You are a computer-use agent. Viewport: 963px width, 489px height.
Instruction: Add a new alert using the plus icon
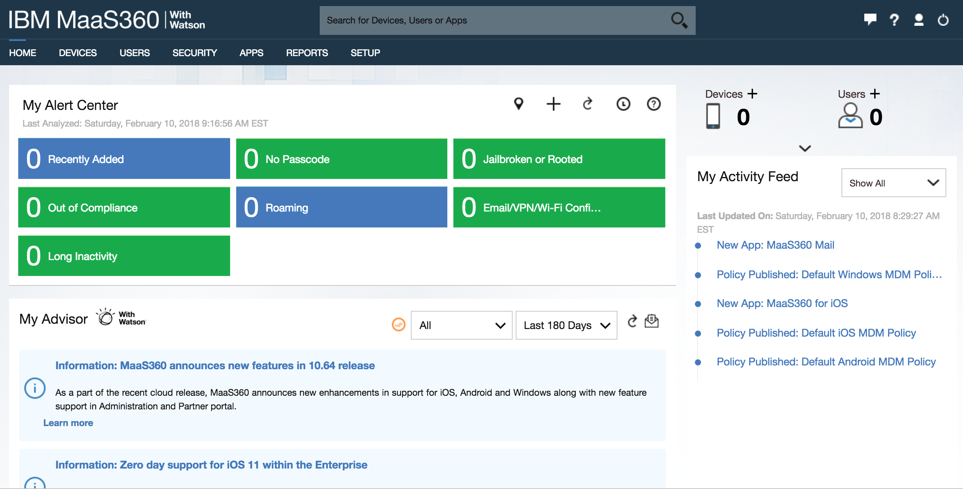(553, 104)
